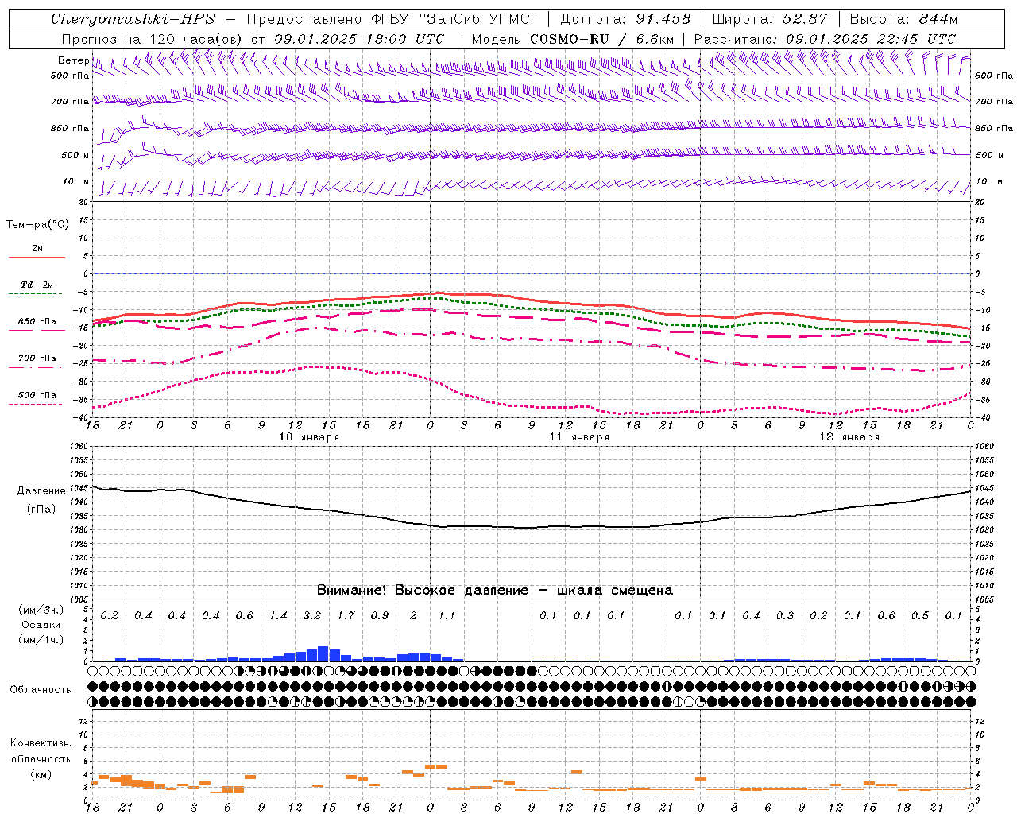1017x814 pixels.
Task: Click the 'Td 2м' dew point legend label
Action: [37, 285]
